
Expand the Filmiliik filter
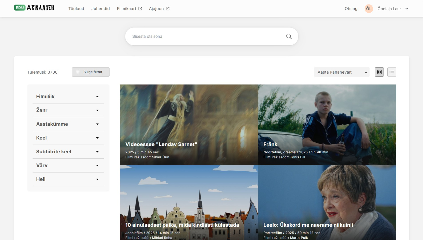[x=68, y=97]
